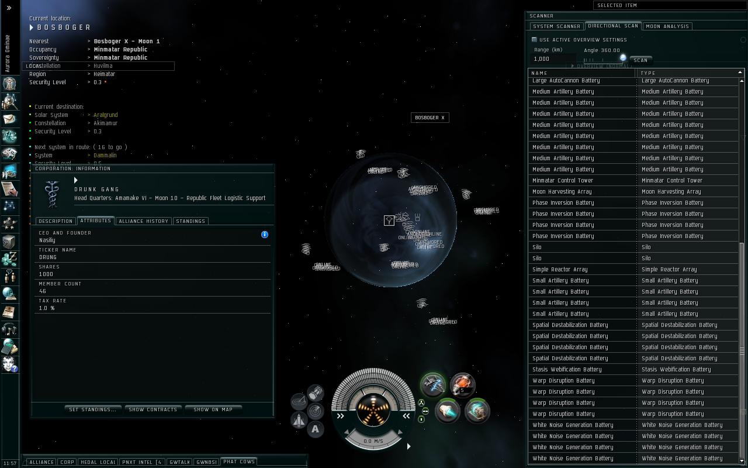This screenshot has width=748, height=468.
Task: Open the Aralgrund solar system link
Action: [106, 115]
